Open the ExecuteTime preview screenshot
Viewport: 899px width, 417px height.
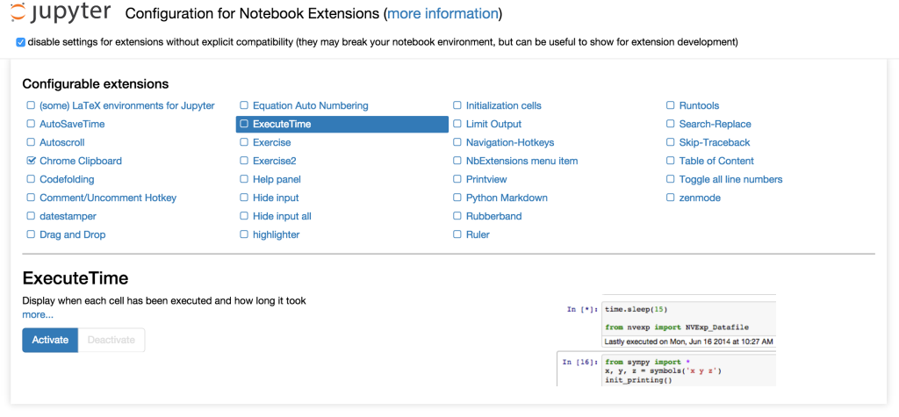666,340
